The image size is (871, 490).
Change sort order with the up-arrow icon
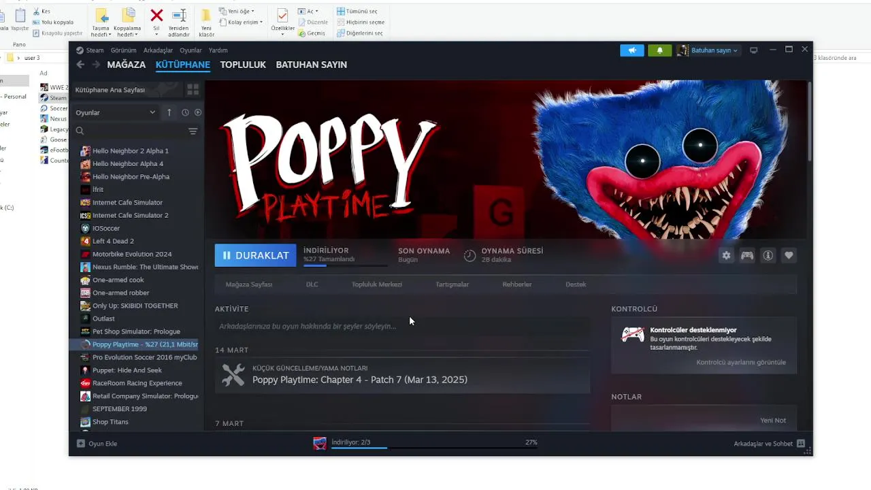click(169, 112)
